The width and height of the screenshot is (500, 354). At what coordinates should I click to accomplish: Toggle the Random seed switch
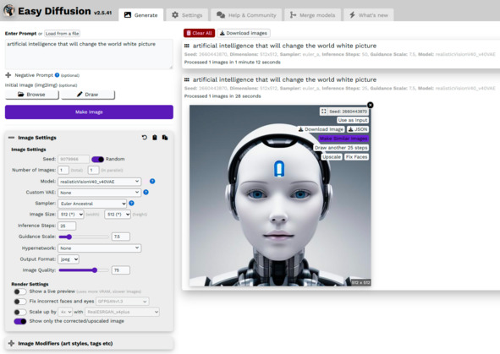[x=97, y=159]
